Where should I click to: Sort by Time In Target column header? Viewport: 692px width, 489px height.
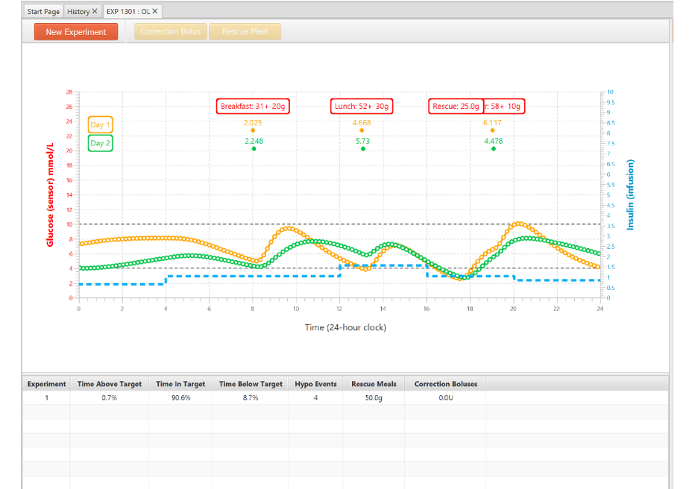pyautogui.click(x=180, y=384)
